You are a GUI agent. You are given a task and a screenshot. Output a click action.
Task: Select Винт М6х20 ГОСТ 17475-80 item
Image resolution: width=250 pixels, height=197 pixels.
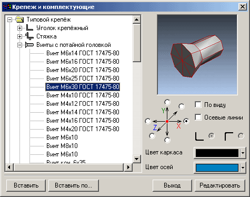[83, 70]
